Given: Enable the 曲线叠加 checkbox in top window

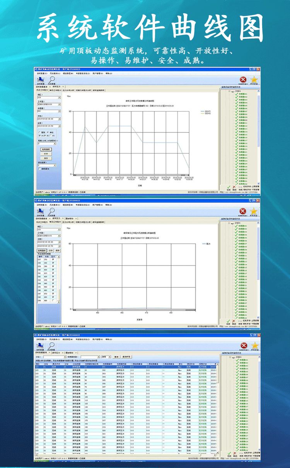Looking at the screenshot, I should [x=39, y=169].
